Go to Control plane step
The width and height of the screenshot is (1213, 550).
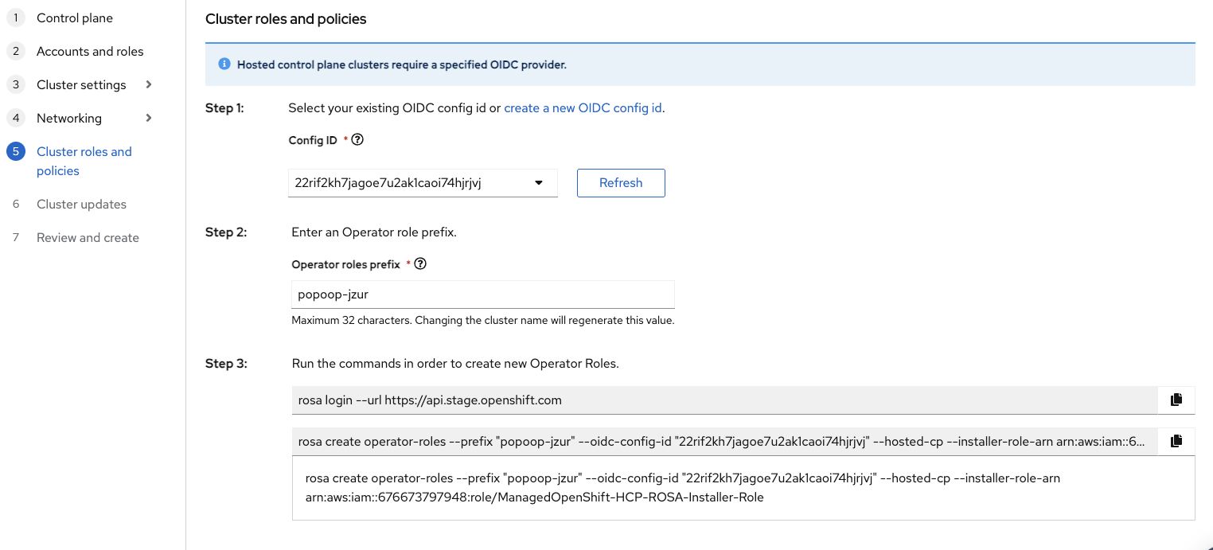click(75, 18)
